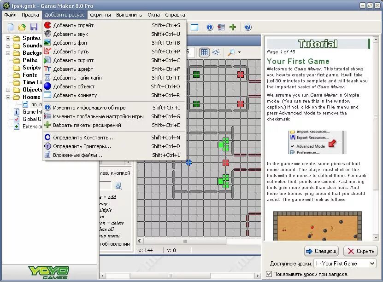Click the triggers T icon
The height and width of the screenshot is (282, 383).
47,146
